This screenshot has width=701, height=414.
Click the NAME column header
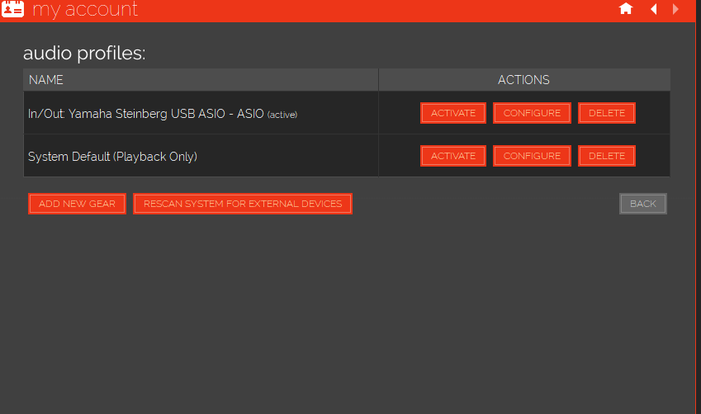[x=46, y=80]
